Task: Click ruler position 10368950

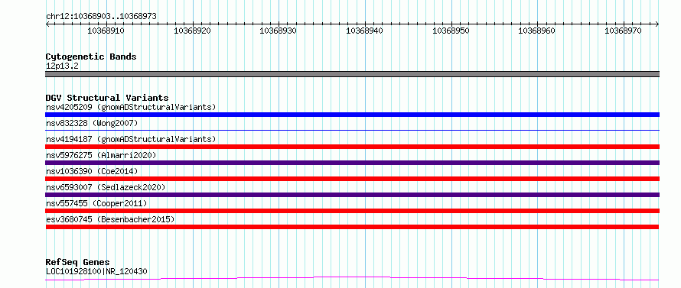Action: 451,31
